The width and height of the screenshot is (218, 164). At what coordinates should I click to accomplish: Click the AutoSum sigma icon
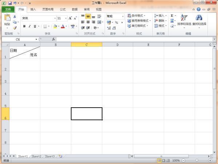[172, 16]
